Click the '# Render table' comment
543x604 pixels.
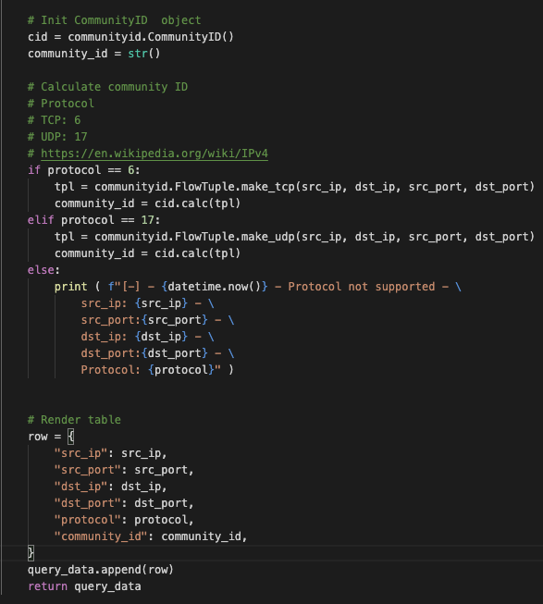pyautogui.click(x=74, y=420)
